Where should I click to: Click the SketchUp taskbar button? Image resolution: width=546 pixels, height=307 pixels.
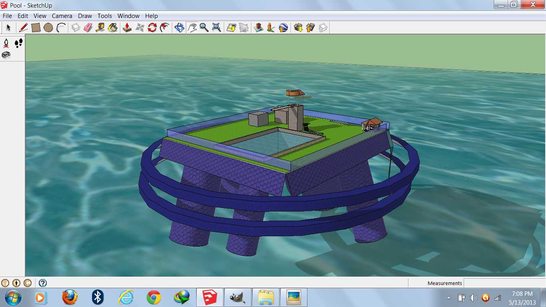point(209,297)
